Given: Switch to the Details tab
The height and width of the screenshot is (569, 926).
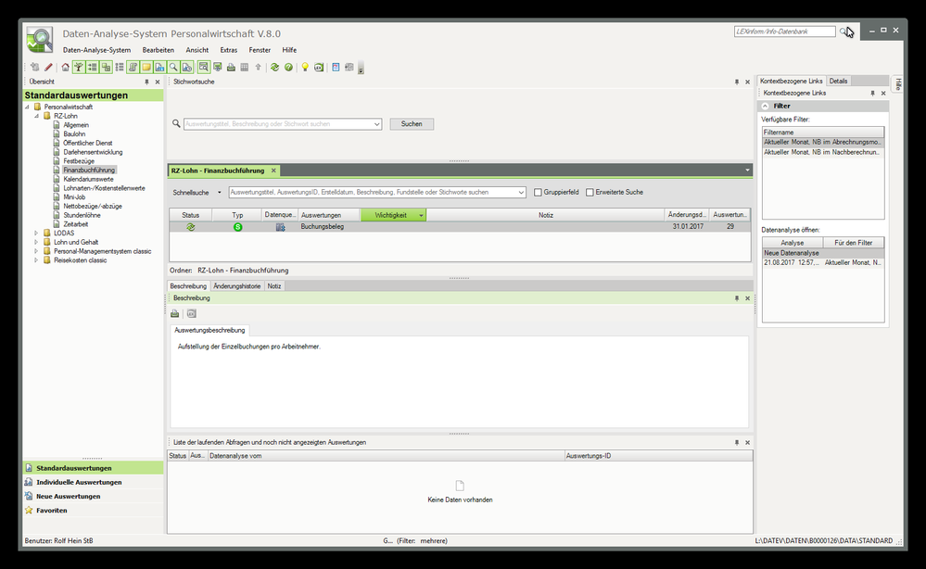Looking at the screenshot, I should coord(838,81).
